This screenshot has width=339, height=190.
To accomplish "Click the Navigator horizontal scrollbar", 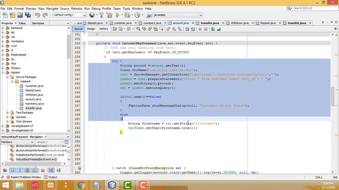I will coord(33,164).
